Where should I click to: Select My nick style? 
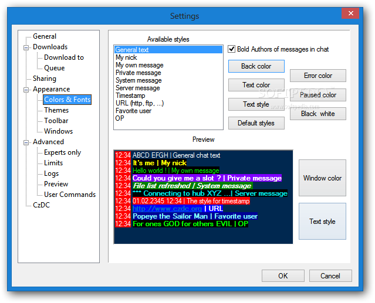[168, 57]
